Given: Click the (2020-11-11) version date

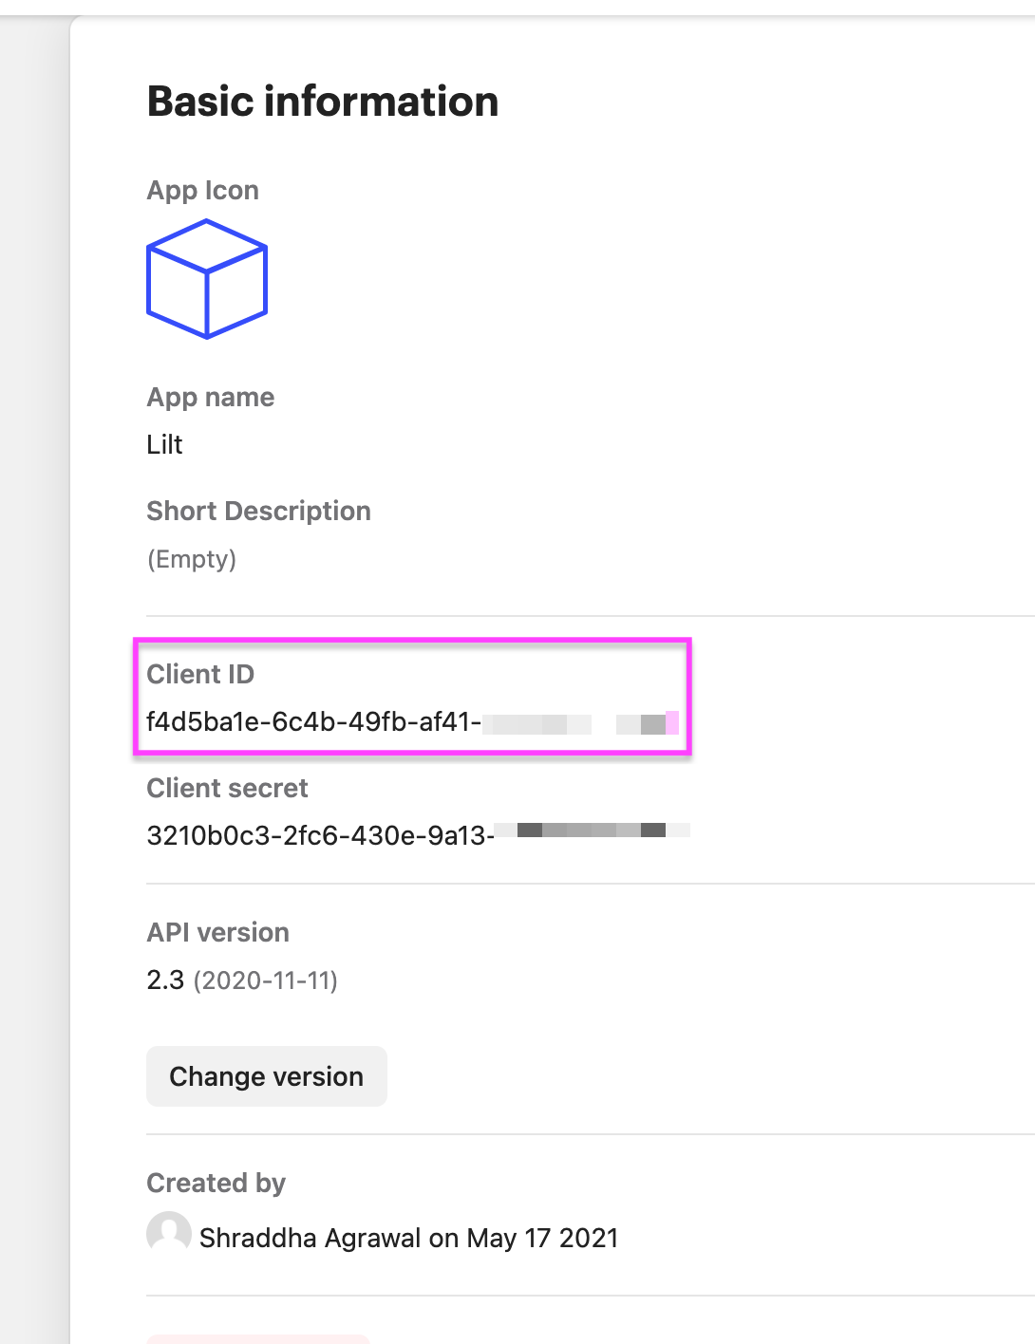Looking at the screenshot, I should click(x=266, y=980).
